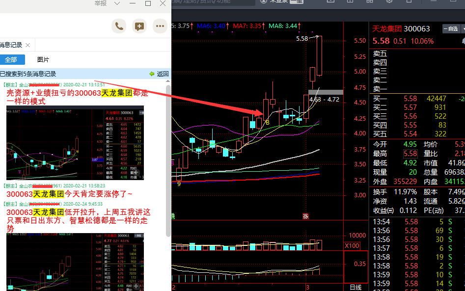Select the 13:56 trade with volume 69
The height and width of the screenshot is (291, 465).
click(417, 231)
